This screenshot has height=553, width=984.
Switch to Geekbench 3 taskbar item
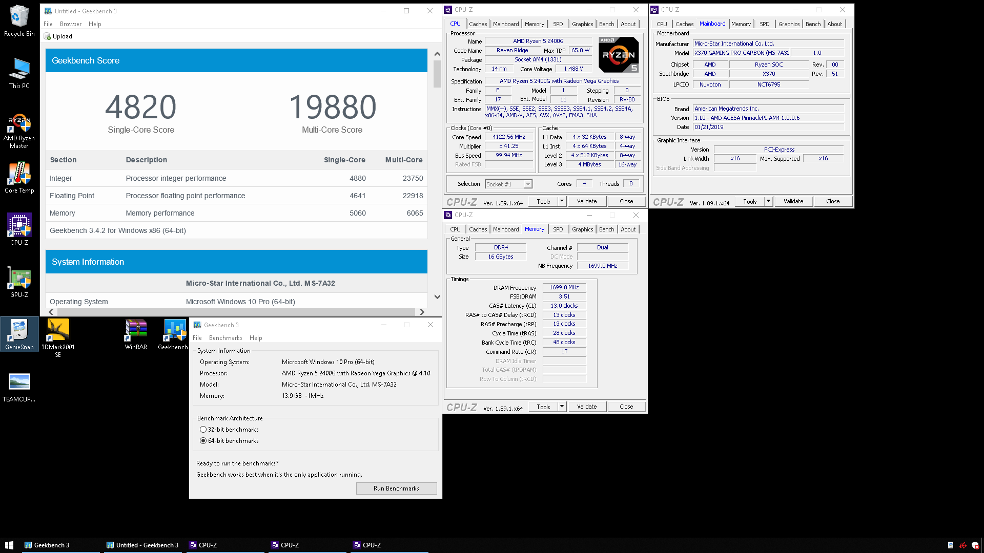click(x=60, y=545)
